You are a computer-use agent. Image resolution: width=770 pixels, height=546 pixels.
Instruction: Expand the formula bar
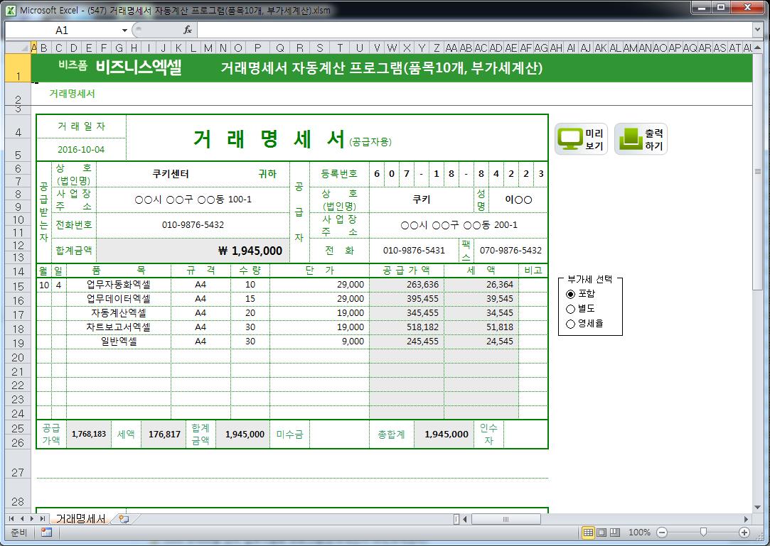pyautogui.click(x=757, y=30)
